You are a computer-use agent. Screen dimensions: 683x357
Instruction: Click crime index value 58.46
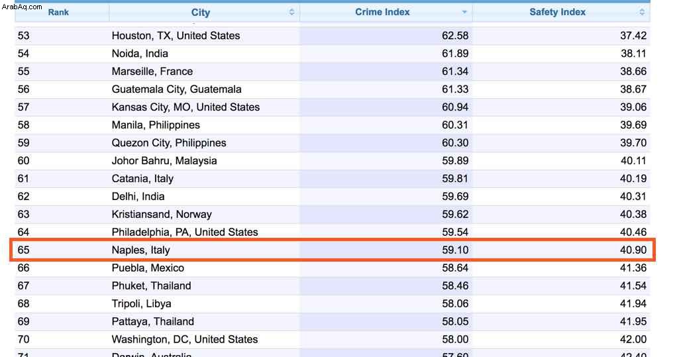455,285
